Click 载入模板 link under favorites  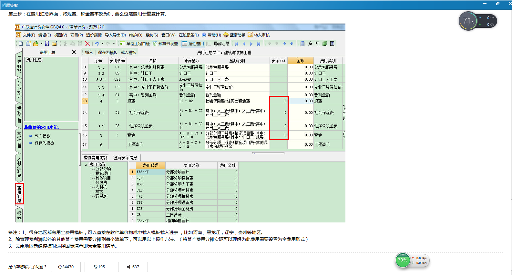(x=42, y=136)
